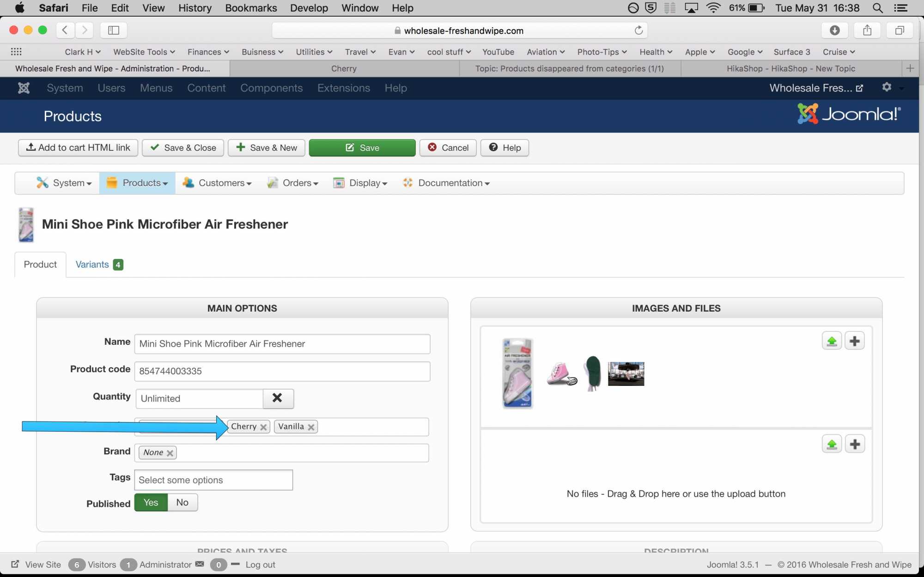Image resolution: width=924 pixels, height=577 pixels.
Task: Open the Joomla settings gear menu
Action: (x=886, y=87)
